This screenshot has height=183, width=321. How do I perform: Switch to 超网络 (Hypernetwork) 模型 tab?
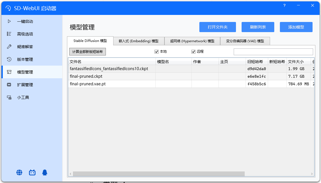[x=192, y=41]
